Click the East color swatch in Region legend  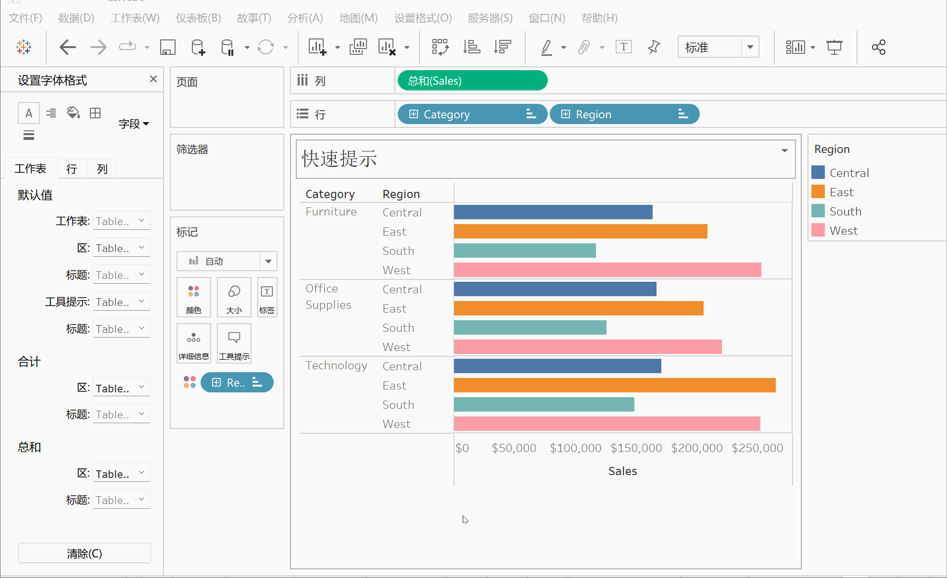point(818,191)
